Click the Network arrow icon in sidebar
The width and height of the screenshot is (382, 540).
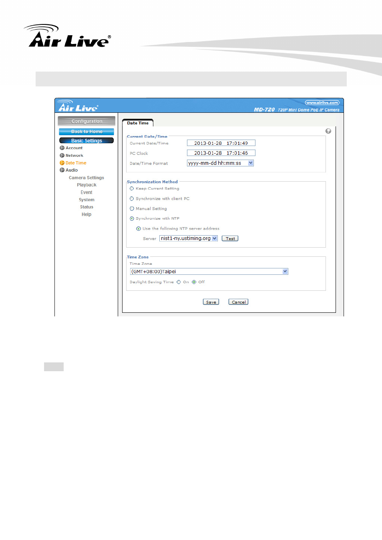click(62, 156)
